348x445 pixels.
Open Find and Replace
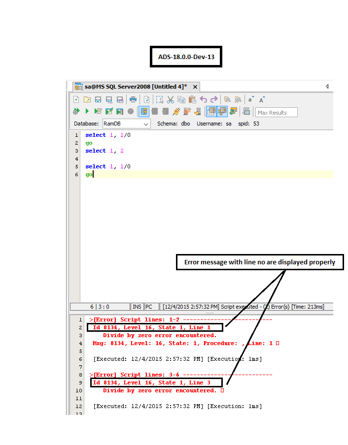238,99
